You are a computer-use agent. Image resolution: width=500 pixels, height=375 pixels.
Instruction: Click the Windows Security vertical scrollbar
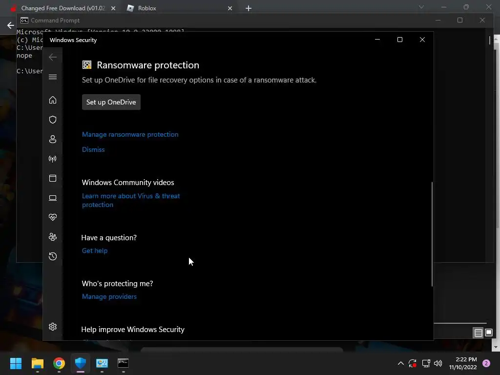click(432, 234)
